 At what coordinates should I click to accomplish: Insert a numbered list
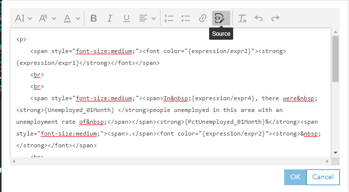point(169,18)
